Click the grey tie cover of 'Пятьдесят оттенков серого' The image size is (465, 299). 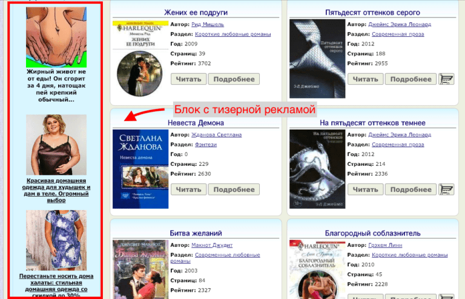click(x=317, y=59)
